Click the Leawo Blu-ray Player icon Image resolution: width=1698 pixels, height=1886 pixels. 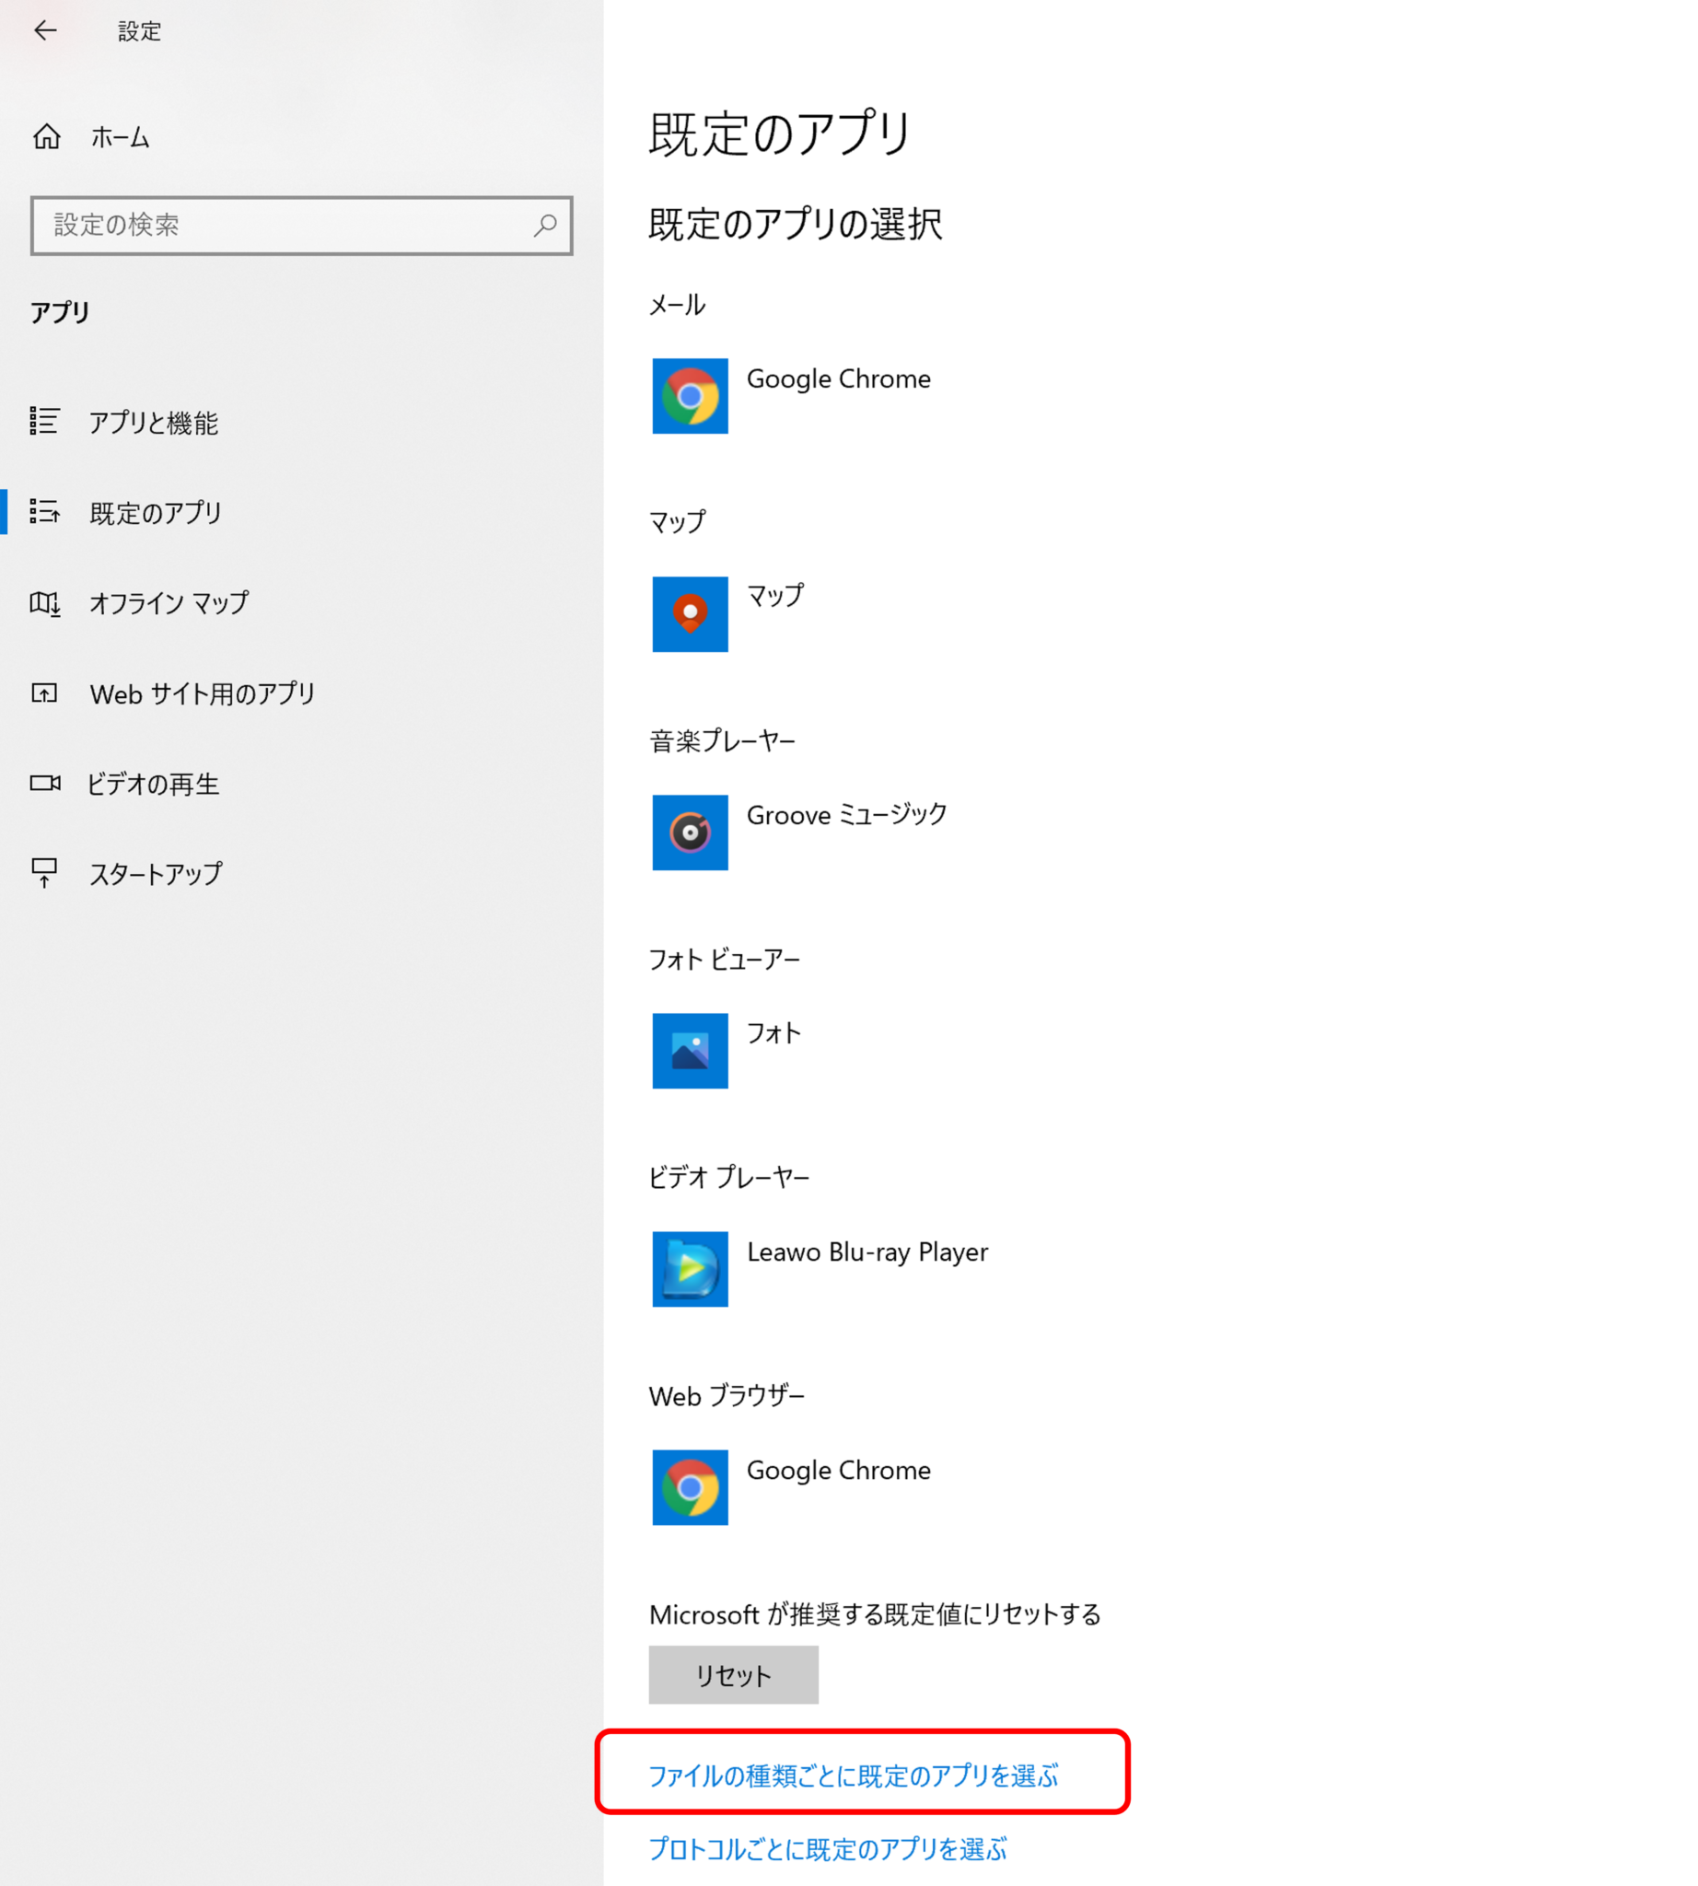point(690,1269)
